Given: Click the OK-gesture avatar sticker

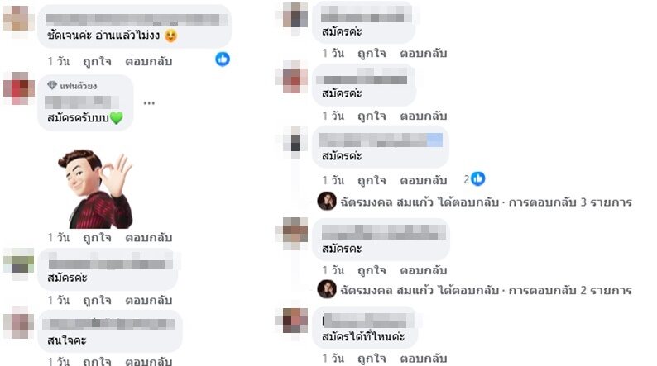Looking at the screenshot, I should 95,188.
